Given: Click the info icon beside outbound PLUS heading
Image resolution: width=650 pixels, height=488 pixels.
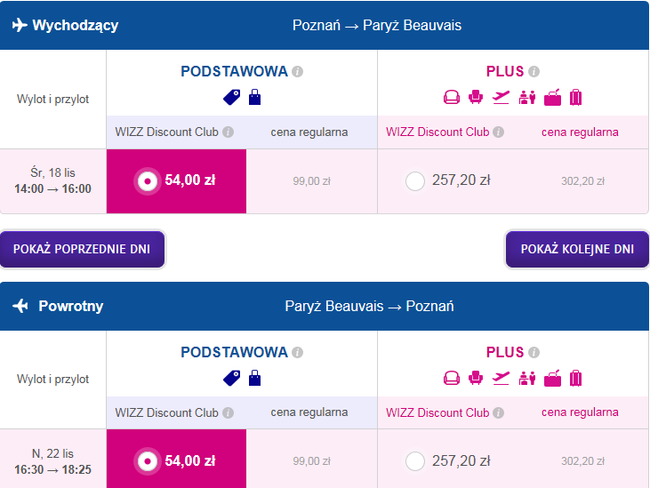Looking at the screenshot, I should (534, 72).
